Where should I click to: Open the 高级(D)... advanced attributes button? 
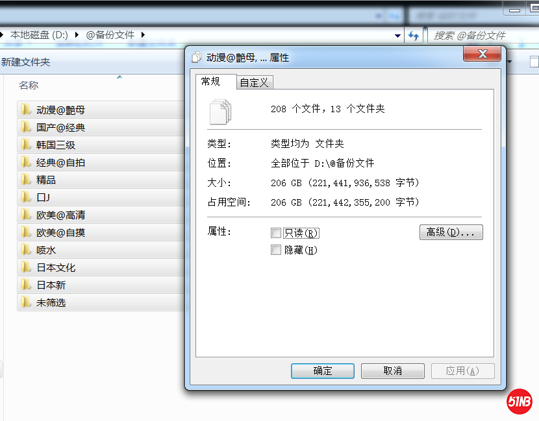451,232
